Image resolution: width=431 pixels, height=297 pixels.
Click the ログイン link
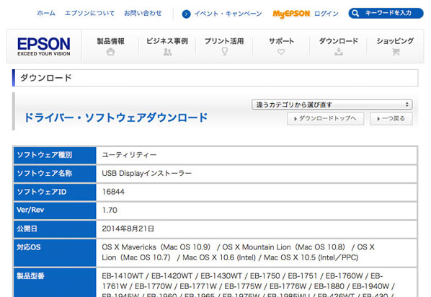click(x=326, y=14)
